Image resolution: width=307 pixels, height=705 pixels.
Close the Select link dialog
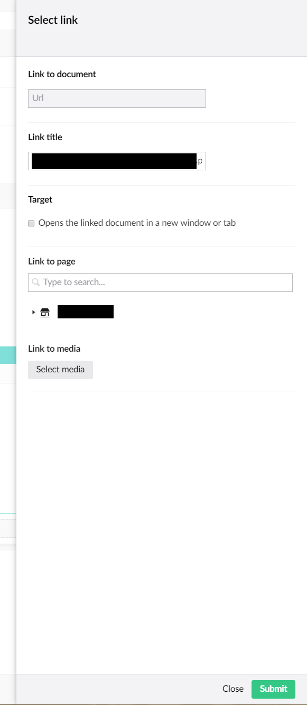pyautogui.click(x=233, y=689)
